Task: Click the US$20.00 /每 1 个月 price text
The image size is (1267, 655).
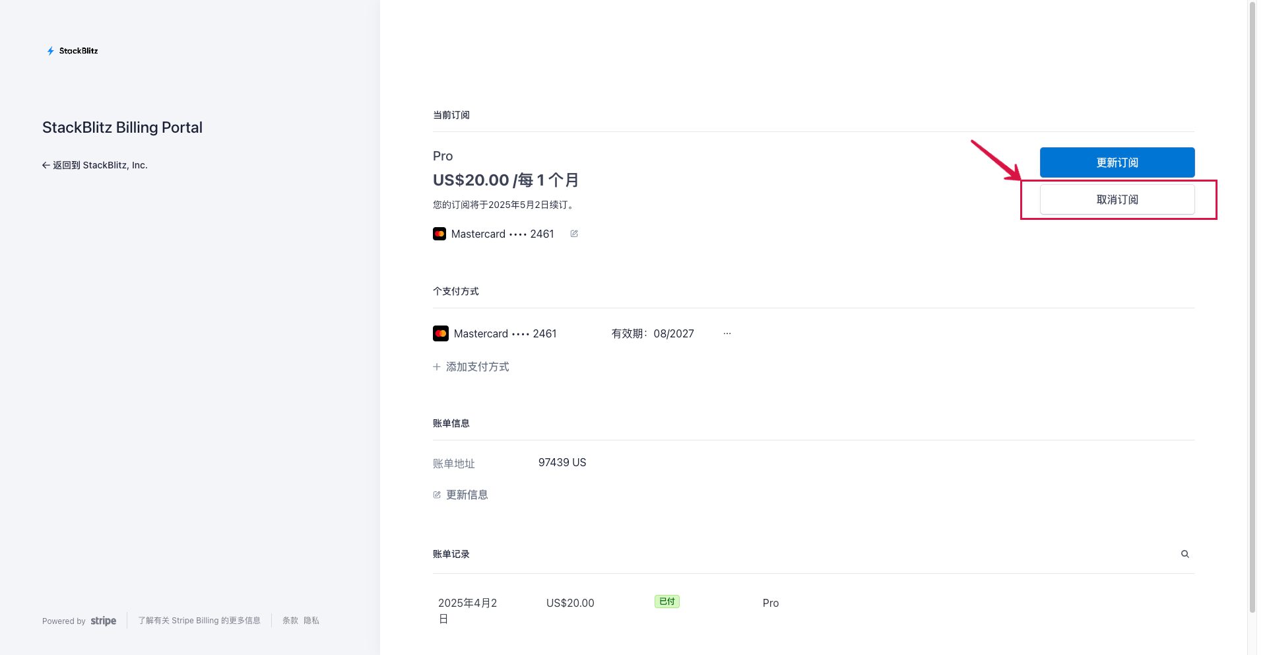Action: (x=506, y=180)
